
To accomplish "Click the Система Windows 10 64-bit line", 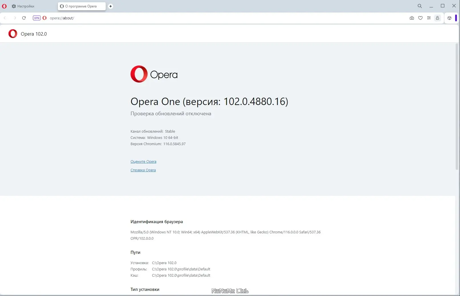I will [x=154, y=138].
